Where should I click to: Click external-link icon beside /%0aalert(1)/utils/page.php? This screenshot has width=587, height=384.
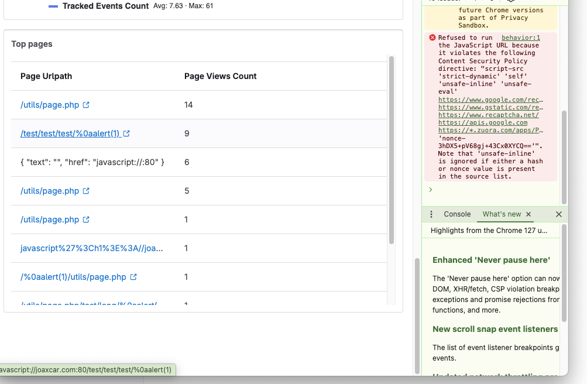[x=133, y=277]
